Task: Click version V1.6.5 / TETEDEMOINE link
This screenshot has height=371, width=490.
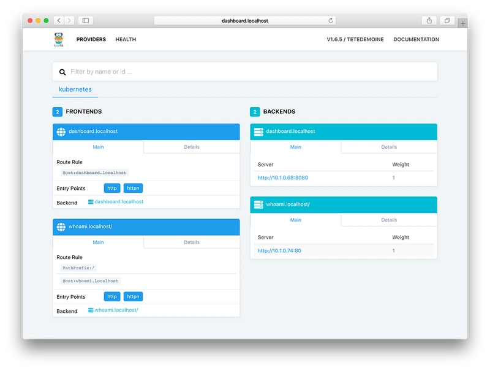Action: [355, 39]
